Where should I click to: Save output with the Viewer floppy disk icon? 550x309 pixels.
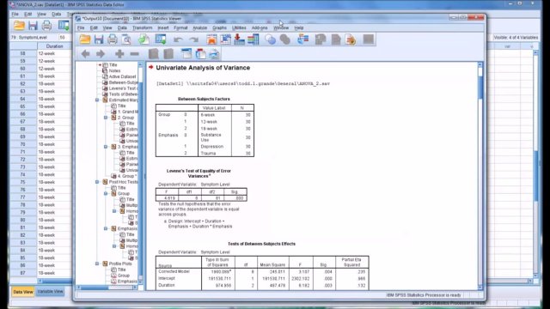pyautogui.click(x=99, y=39)
